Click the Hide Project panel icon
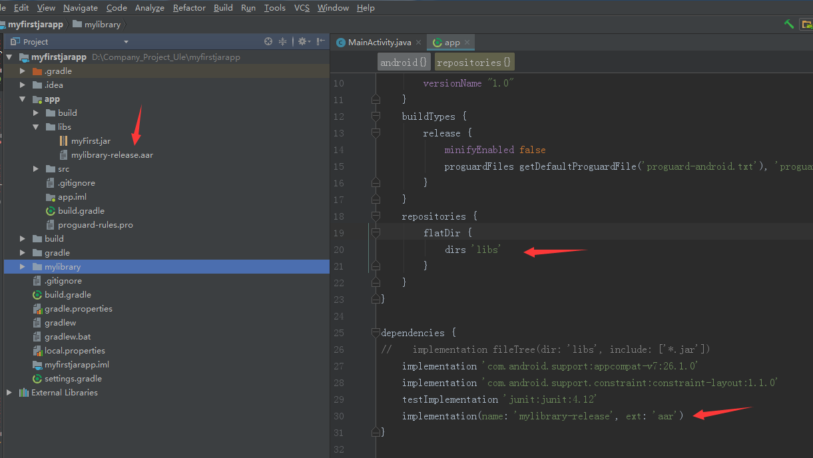 (x=320, y=41)
